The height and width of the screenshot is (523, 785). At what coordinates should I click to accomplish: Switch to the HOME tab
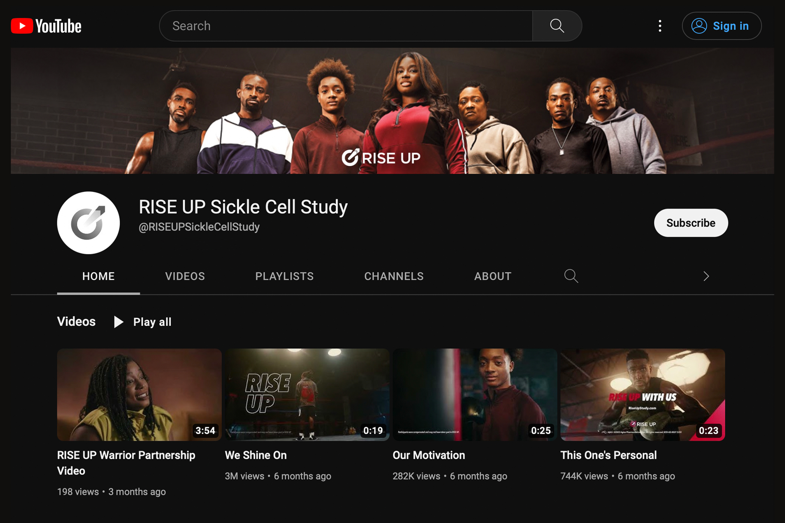tap(98, 276)
